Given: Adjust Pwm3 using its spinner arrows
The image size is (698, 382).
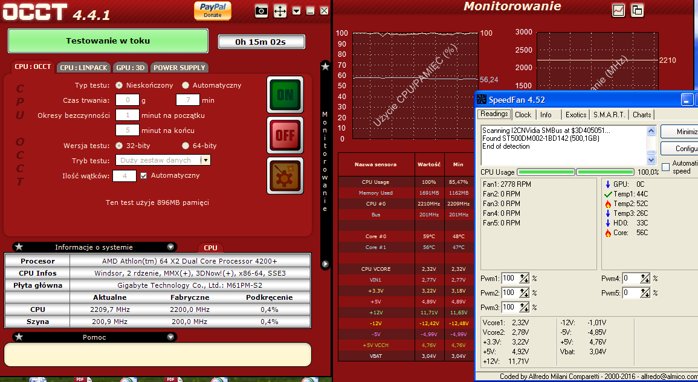Looking at the screenshot, I should 525,307.
